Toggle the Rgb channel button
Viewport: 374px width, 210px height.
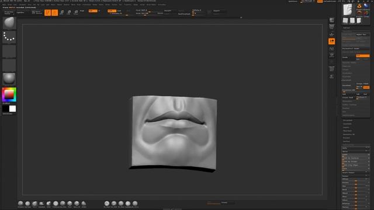[93, 11]
